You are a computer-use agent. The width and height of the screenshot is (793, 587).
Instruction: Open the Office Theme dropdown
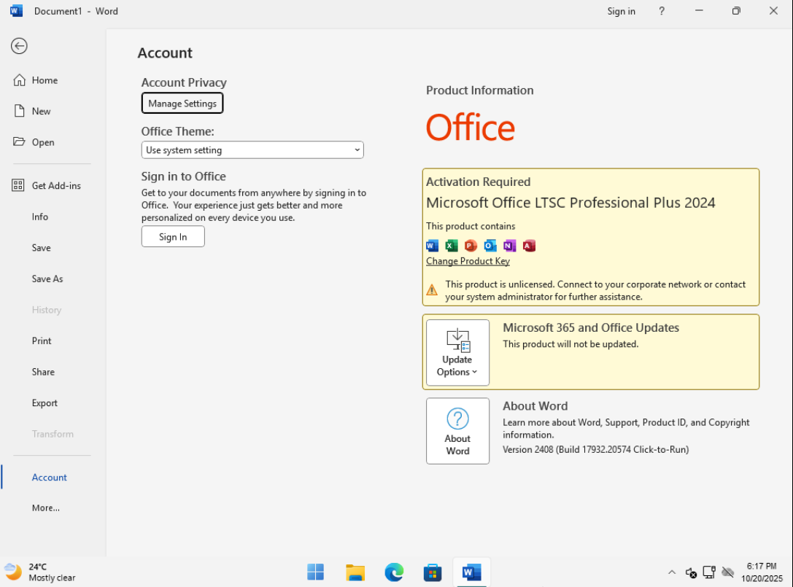point(252,150)
